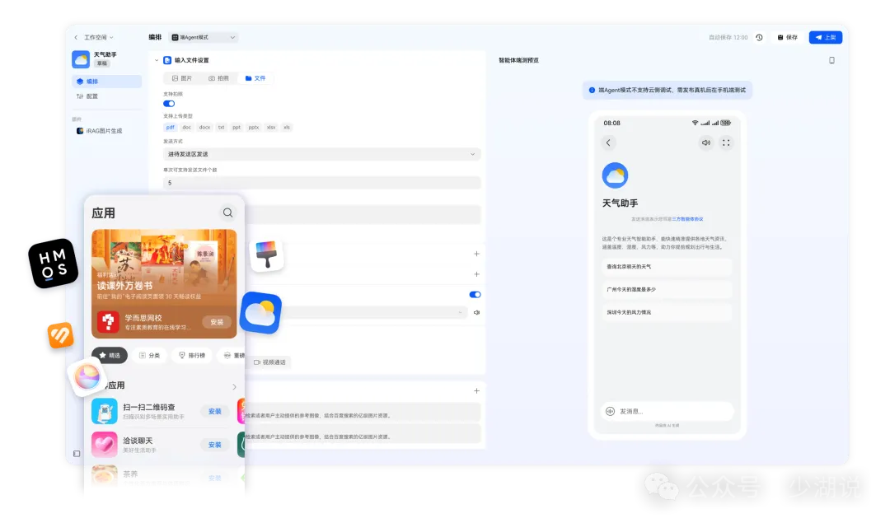Install the 学而思网校 app
Screen dimensions: 890x523
tap(217, 322)
